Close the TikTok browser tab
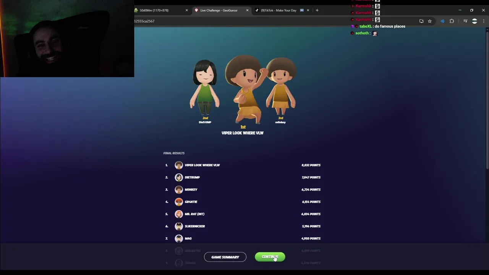 tap(308, 10)
